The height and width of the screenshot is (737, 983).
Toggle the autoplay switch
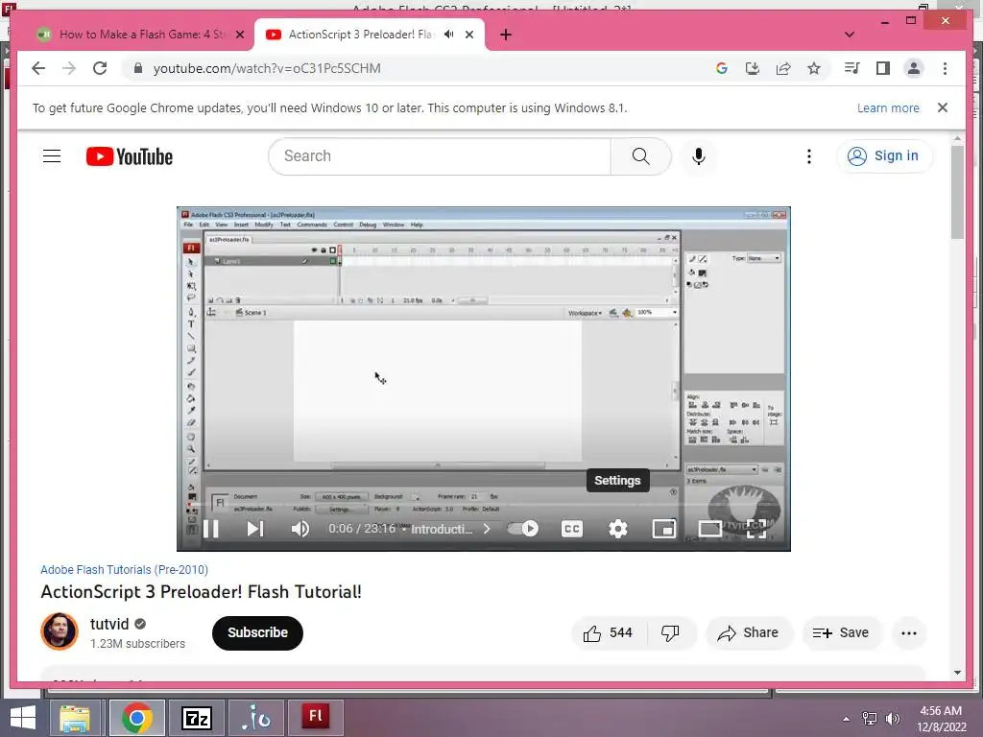(x=523, y=529)
